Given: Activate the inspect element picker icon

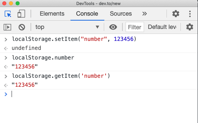Looking at the screenshot, I should click(x=8, y=14).
